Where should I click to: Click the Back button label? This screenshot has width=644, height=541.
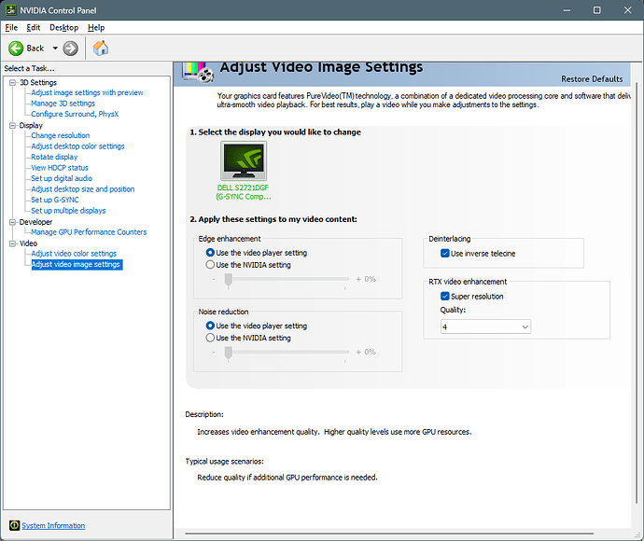[35, 49]
